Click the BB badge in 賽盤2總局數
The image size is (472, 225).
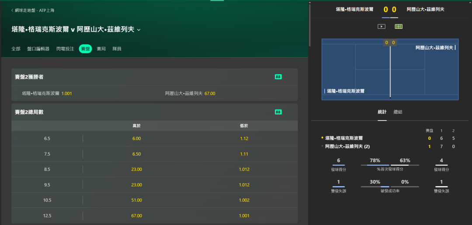(278, 112)
